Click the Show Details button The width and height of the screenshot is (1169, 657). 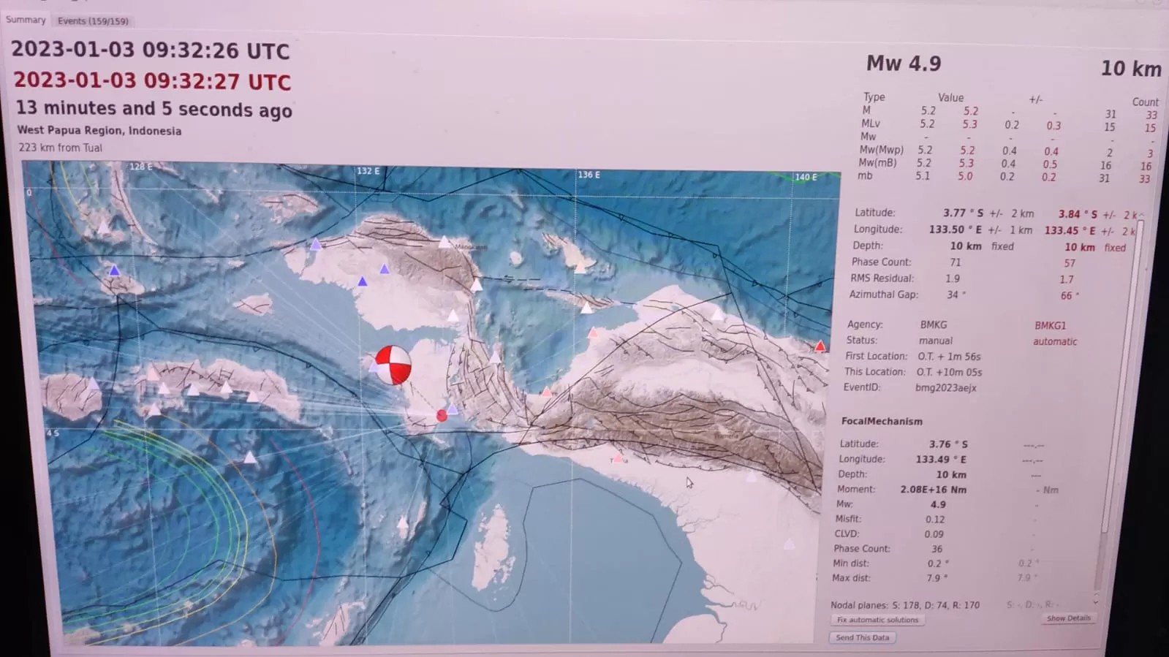1068,618
